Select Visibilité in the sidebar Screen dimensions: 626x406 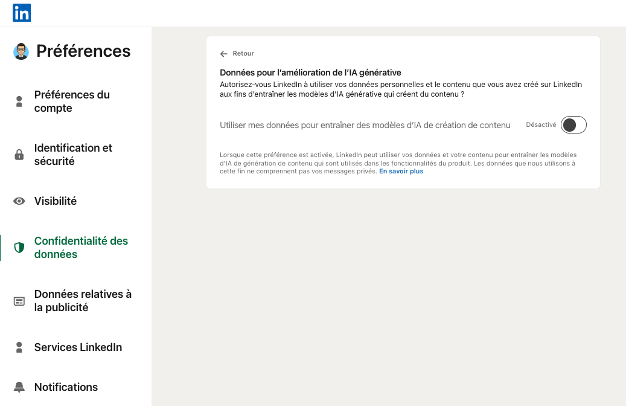tap(56, 201)
